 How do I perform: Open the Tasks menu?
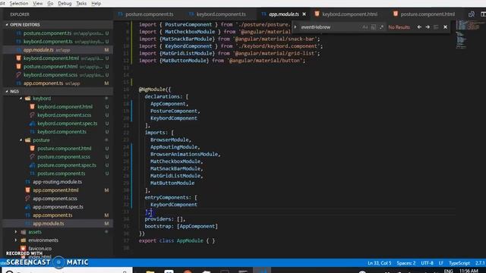(81, 3)
